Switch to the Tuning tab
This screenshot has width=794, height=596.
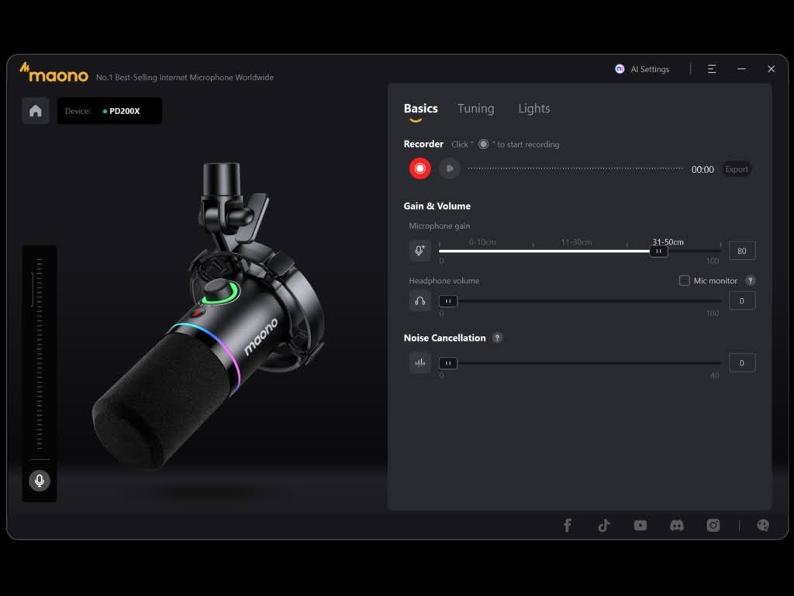475,109
